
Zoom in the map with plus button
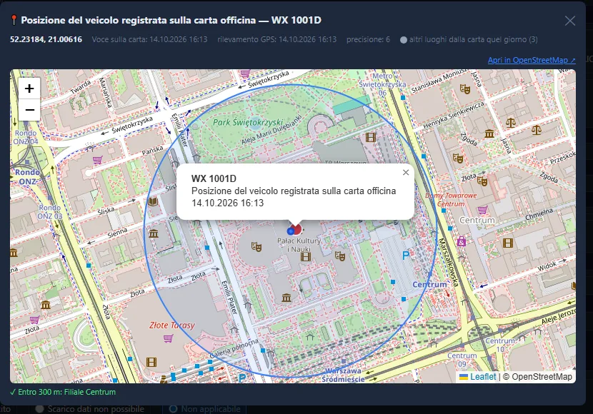point(29,89)
